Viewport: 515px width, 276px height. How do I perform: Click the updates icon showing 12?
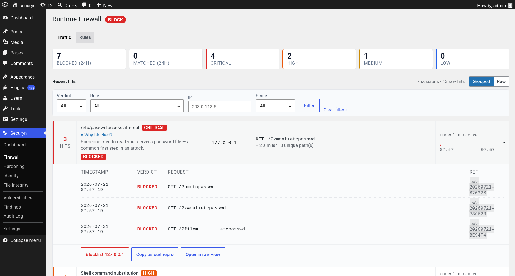click(43, 5)
